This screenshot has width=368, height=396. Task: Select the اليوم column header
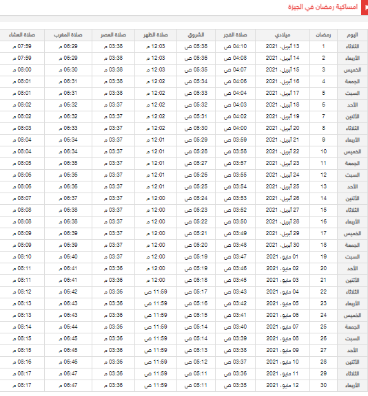(x=353, y=35)
